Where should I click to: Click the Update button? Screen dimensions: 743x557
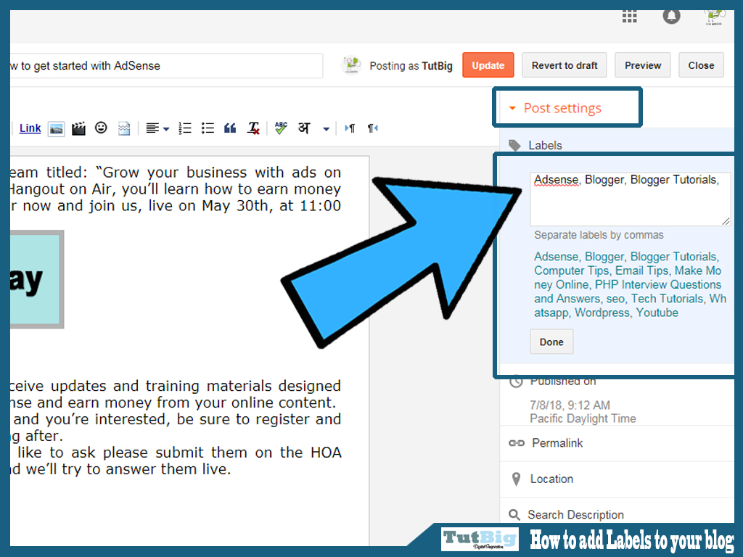coord(488,65)
